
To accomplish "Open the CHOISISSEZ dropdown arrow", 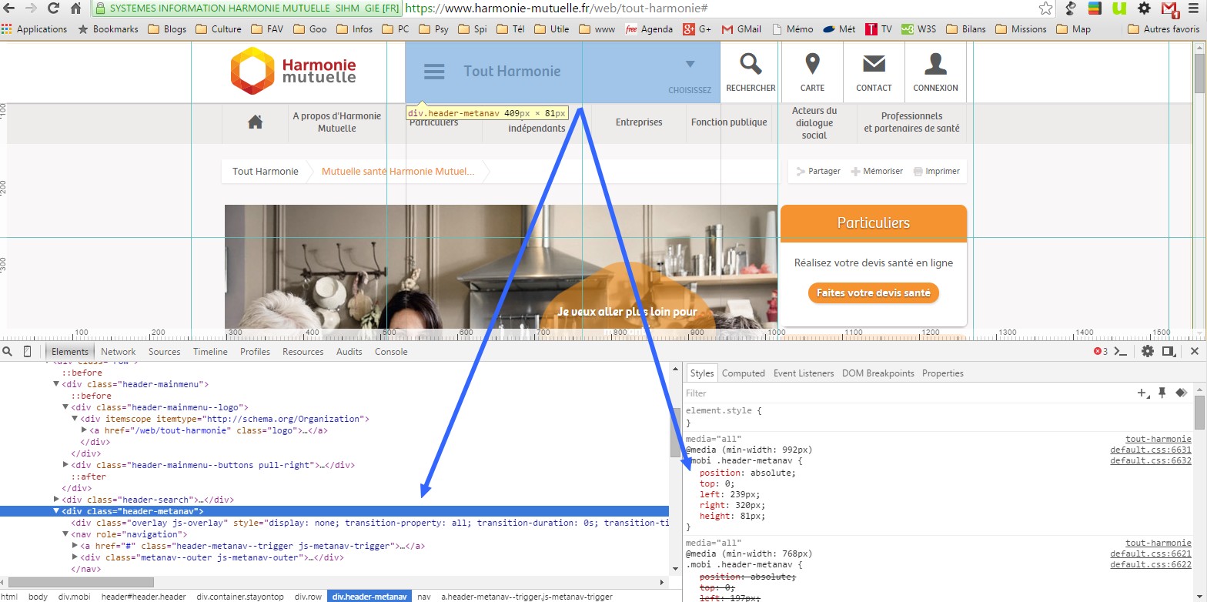I will pyautogui.click(x=690, y=64).
